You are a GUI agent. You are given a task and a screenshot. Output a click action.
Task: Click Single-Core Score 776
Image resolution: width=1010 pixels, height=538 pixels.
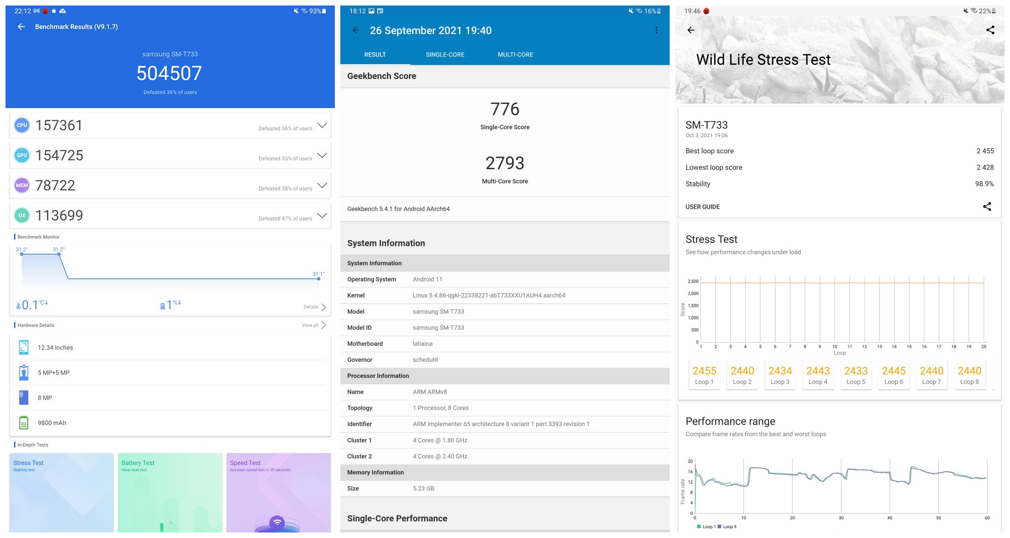505,109
